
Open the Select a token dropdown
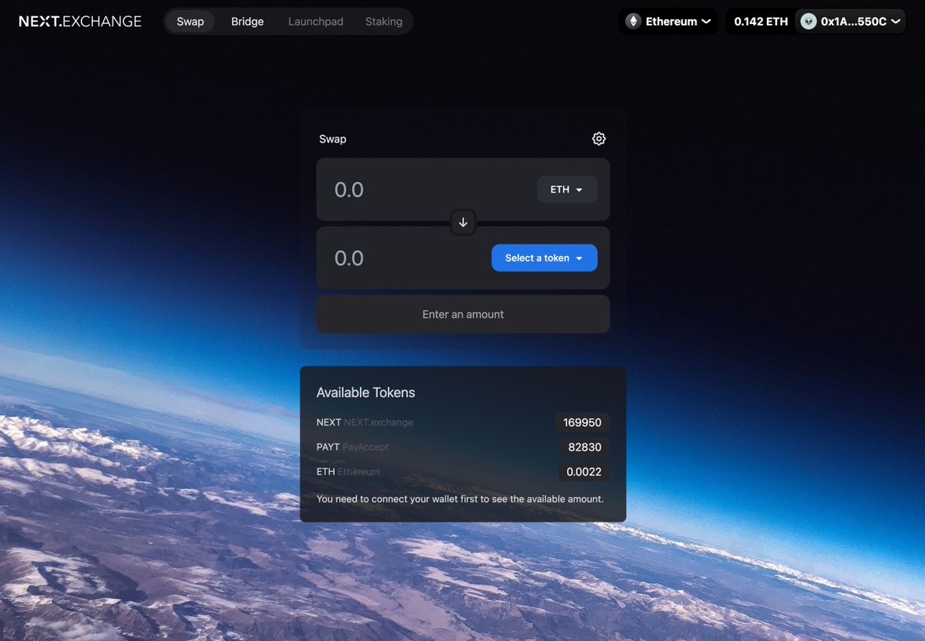point(544,258)
